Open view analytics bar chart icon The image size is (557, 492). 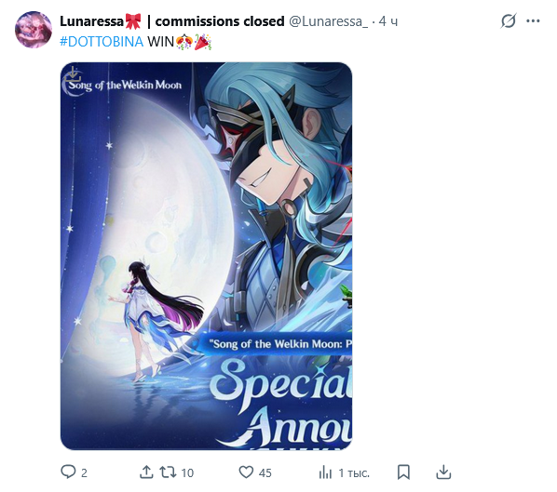[x=325, y=472]
